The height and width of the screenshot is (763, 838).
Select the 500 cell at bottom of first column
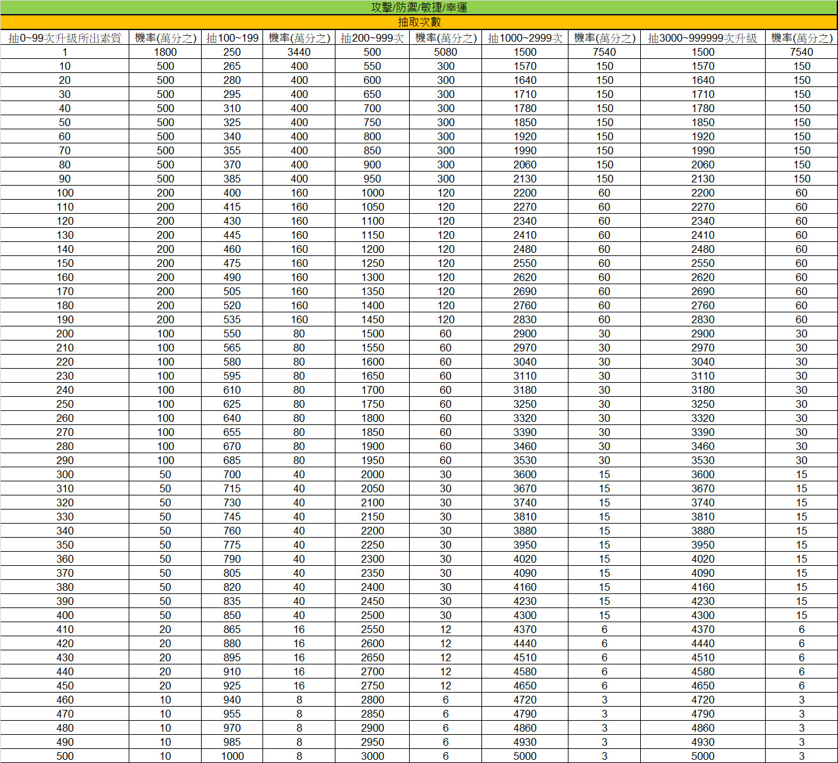click(65, 756)
